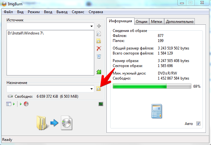Start build with folder-to-disc image button
The height and width of the screenshot is (145, 211).
[54, 123]
